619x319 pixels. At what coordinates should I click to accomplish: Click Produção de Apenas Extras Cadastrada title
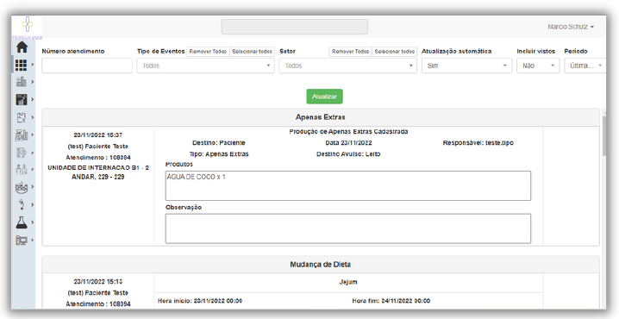pos(348,131)
